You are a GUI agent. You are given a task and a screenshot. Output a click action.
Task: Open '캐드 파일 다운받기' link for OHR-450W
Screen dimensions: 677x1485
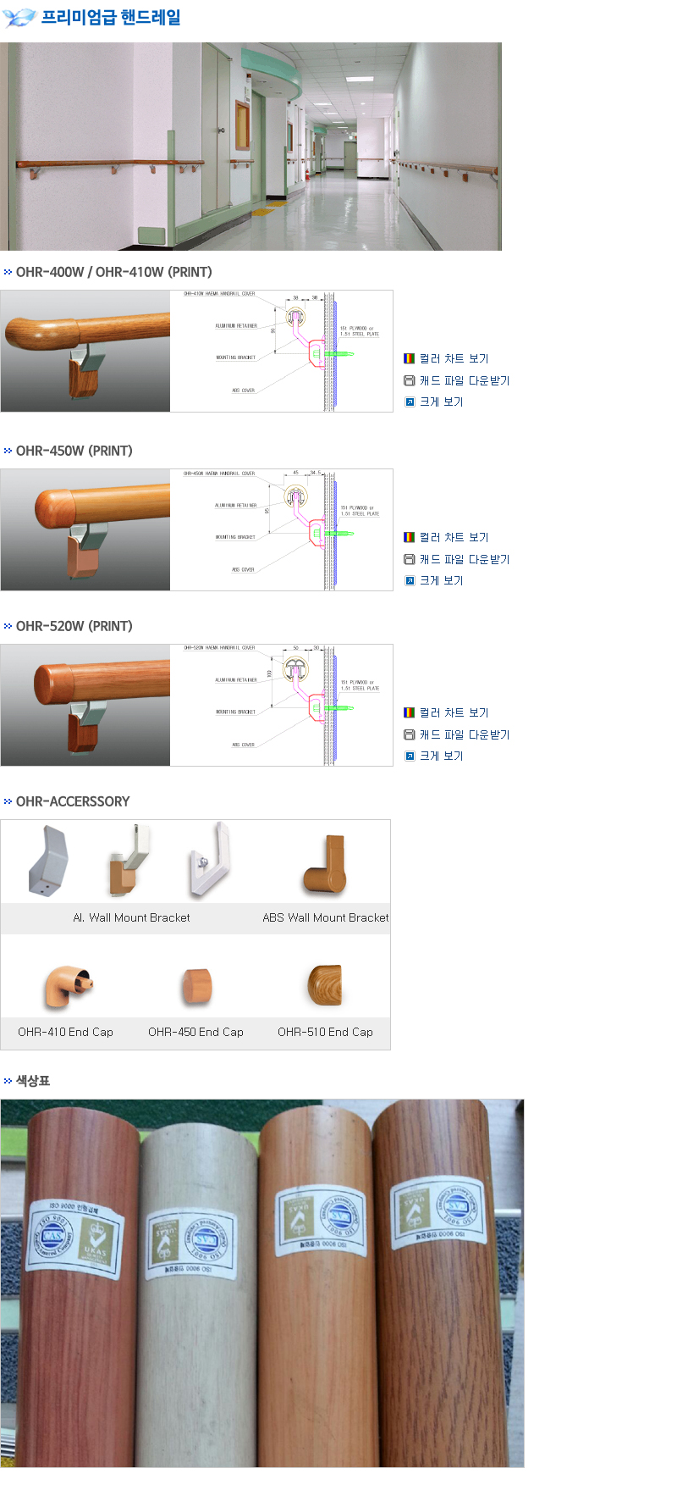coord(465,559)
